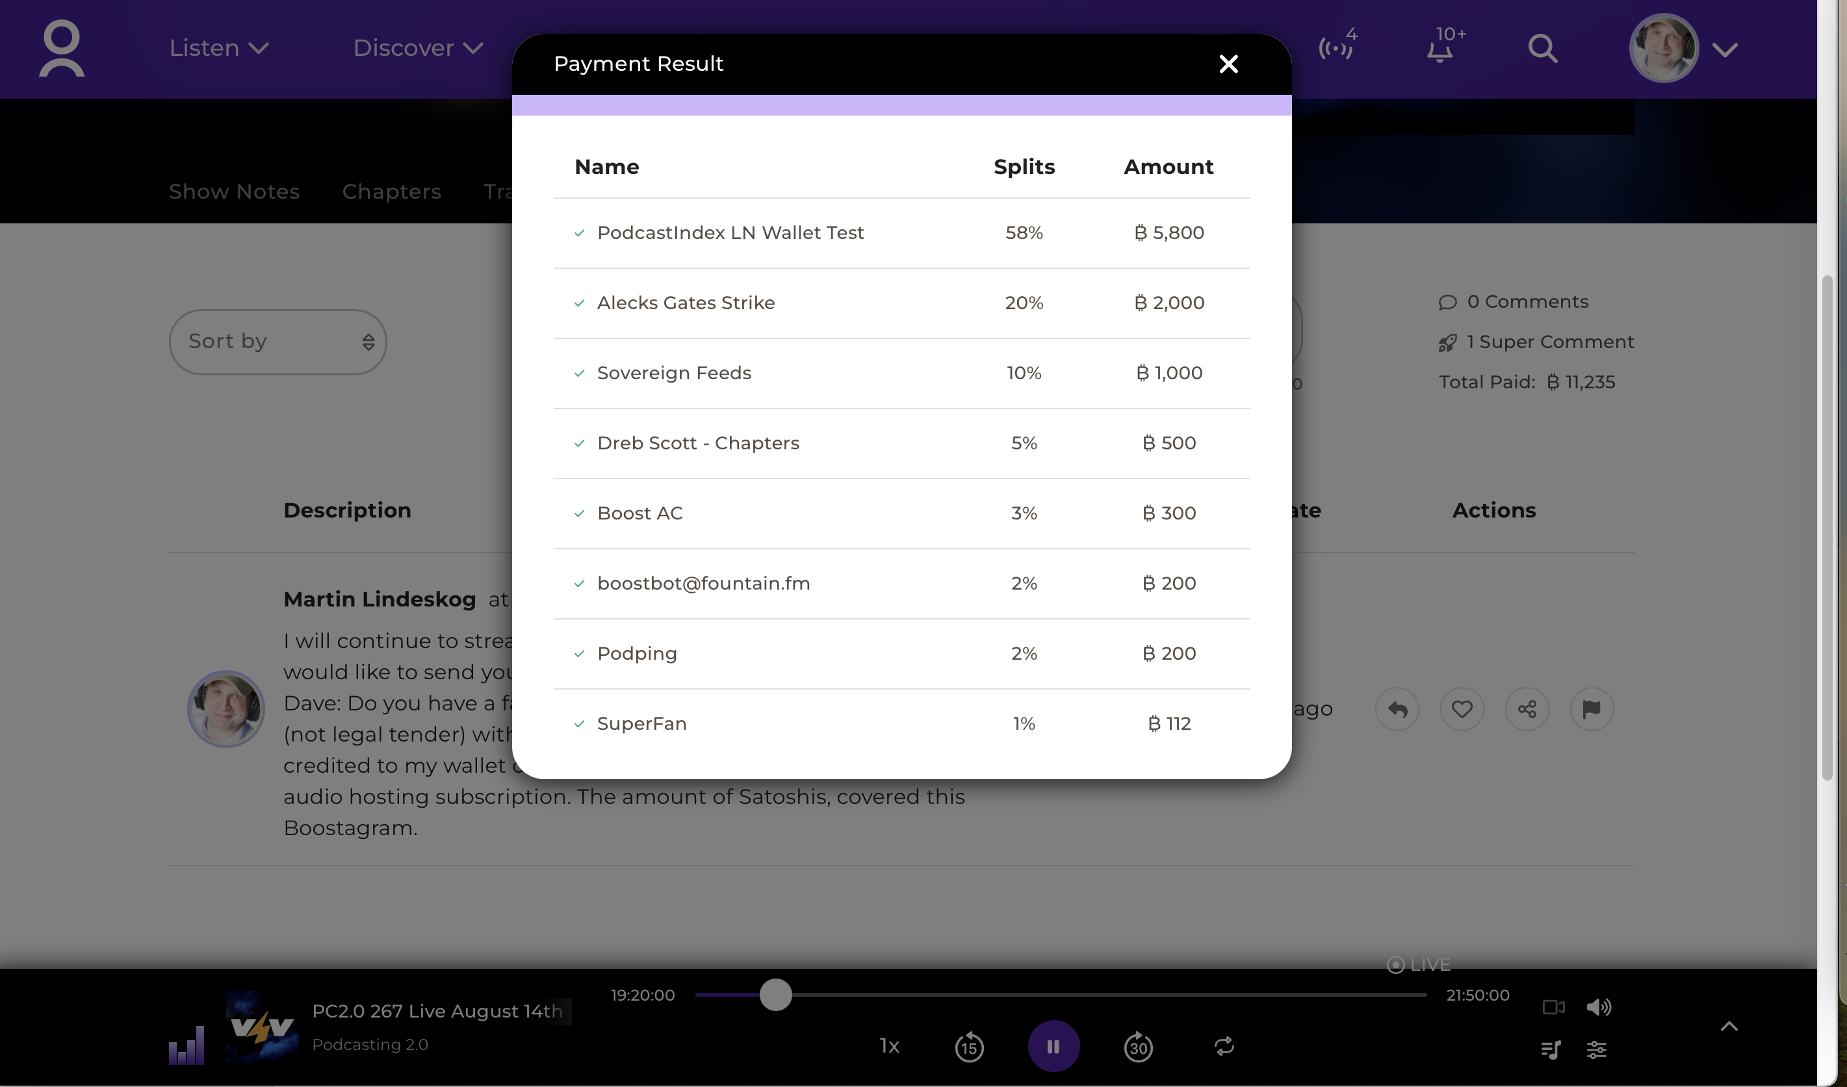The width and height of the screenshot is (1847, 1087).
Task: Click the success checkmark beside Podping
Action: (580, 654)
